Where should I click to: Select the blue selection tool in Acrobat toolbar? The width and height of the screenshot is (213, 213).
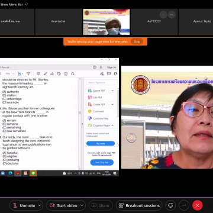20,74
